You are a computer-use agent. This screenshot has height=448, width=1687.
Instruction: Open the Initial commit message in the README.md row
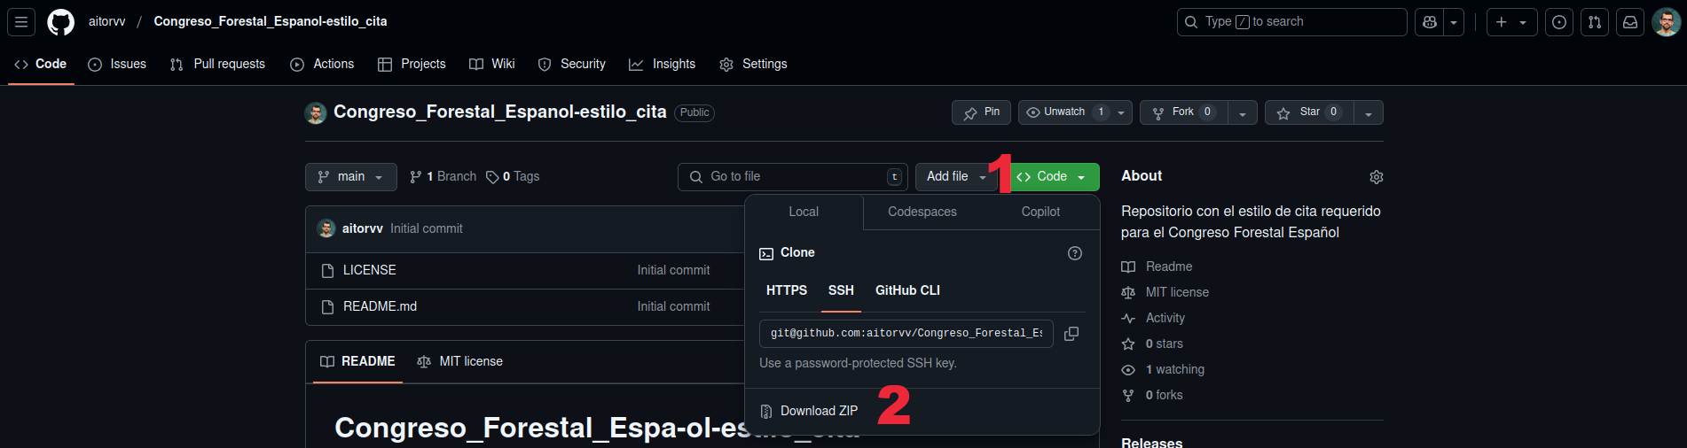pos(673,306)
